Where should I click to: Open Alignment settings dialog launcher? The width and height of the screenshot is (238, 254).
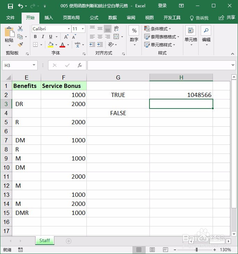coord(123,54)
